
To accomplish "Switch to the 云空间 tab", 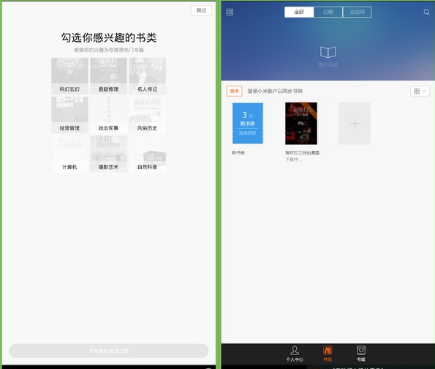I will (358, 12).
